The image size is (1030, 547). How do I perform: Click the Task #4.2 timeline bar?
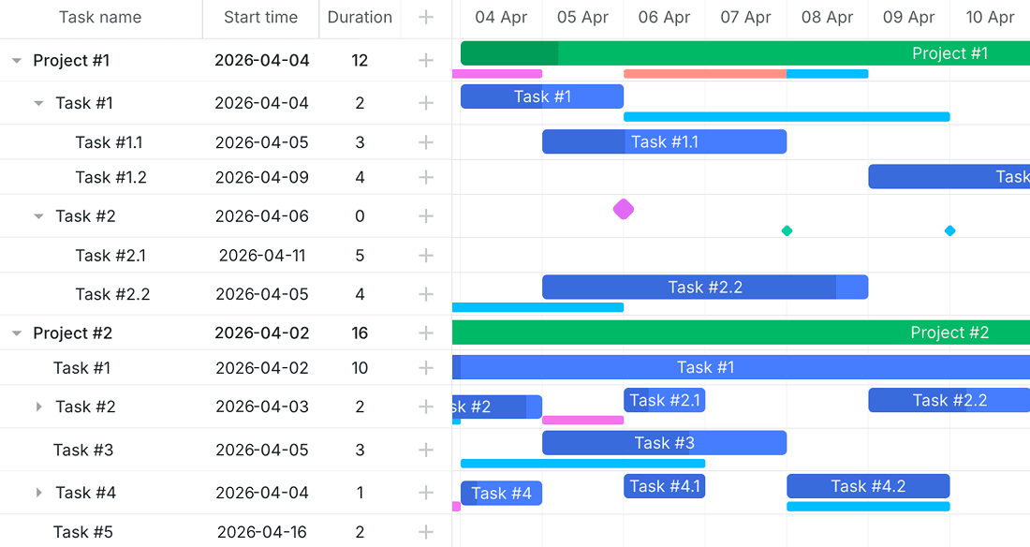click(868, 486)
